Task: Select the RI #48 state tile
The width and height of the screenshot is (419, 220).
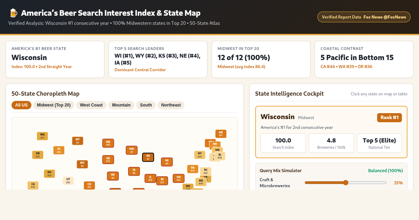Action: 220,156
